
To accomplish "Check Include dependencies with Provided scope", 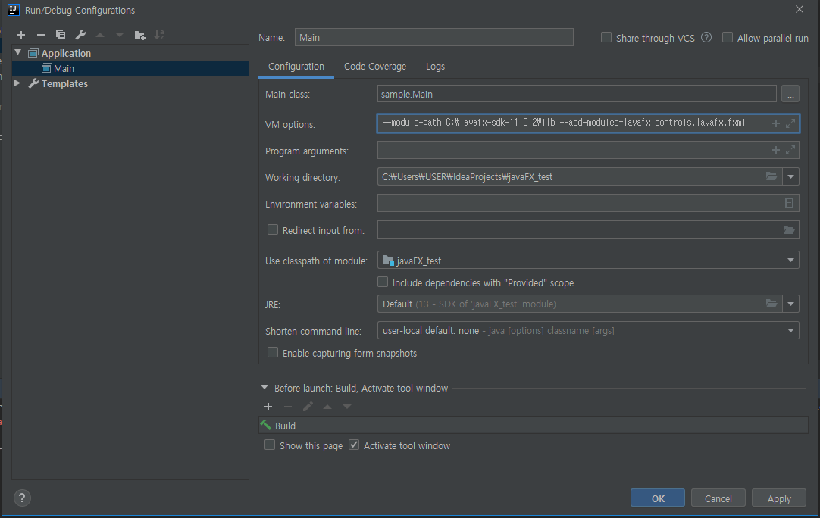I will pos(383,282).
